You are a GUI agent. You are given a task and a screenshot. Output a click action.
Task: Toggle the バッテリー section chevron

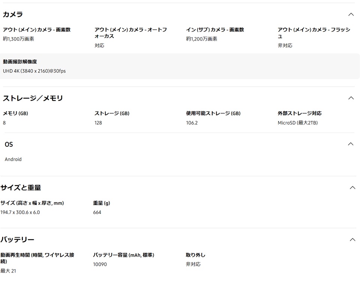click(352, 240)
